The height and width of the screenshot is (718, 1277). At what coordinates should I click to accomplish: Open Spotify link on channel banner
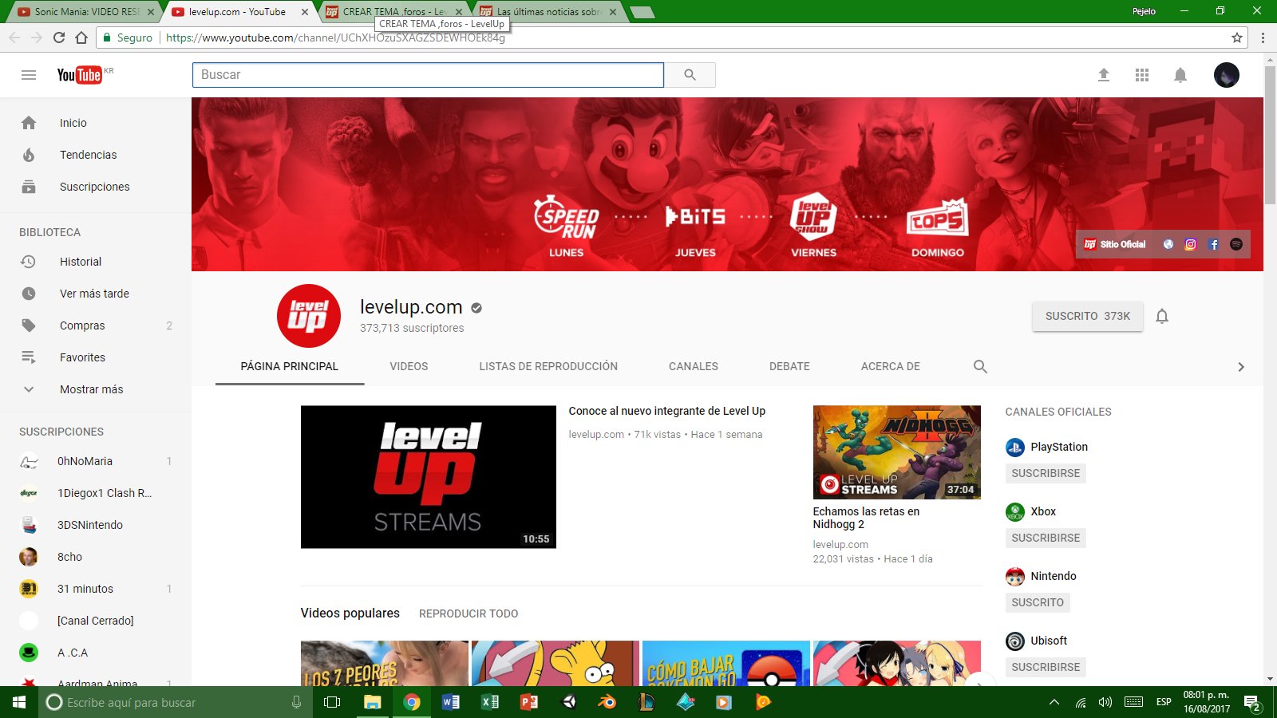pos(1236,245)
